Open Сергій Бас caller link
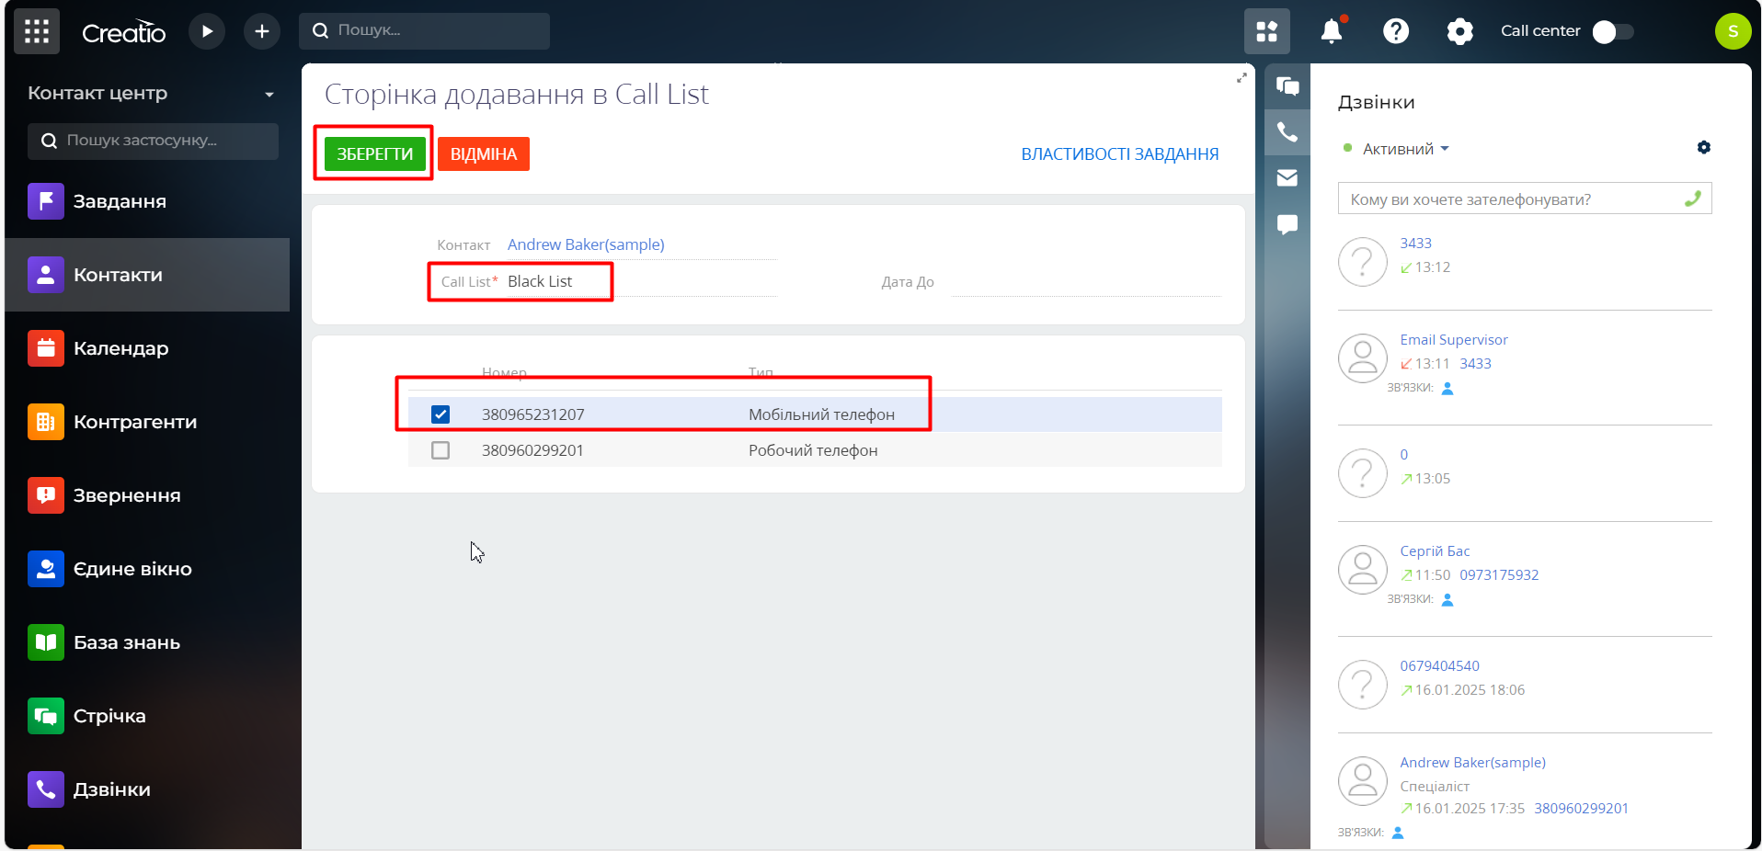The width and height of the screenshot is (1762, 851). pyautogui.click(x=1435, y=551)
